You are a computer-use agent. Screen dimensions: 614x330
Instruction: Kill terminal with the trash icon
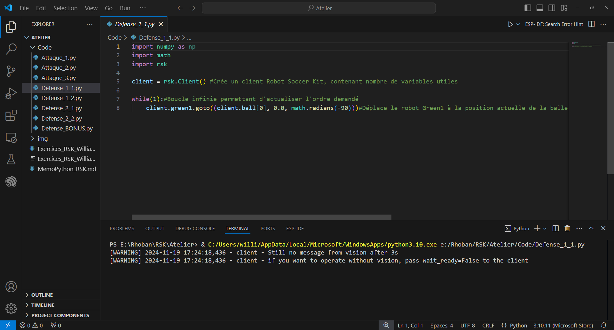tap(567, 228)
